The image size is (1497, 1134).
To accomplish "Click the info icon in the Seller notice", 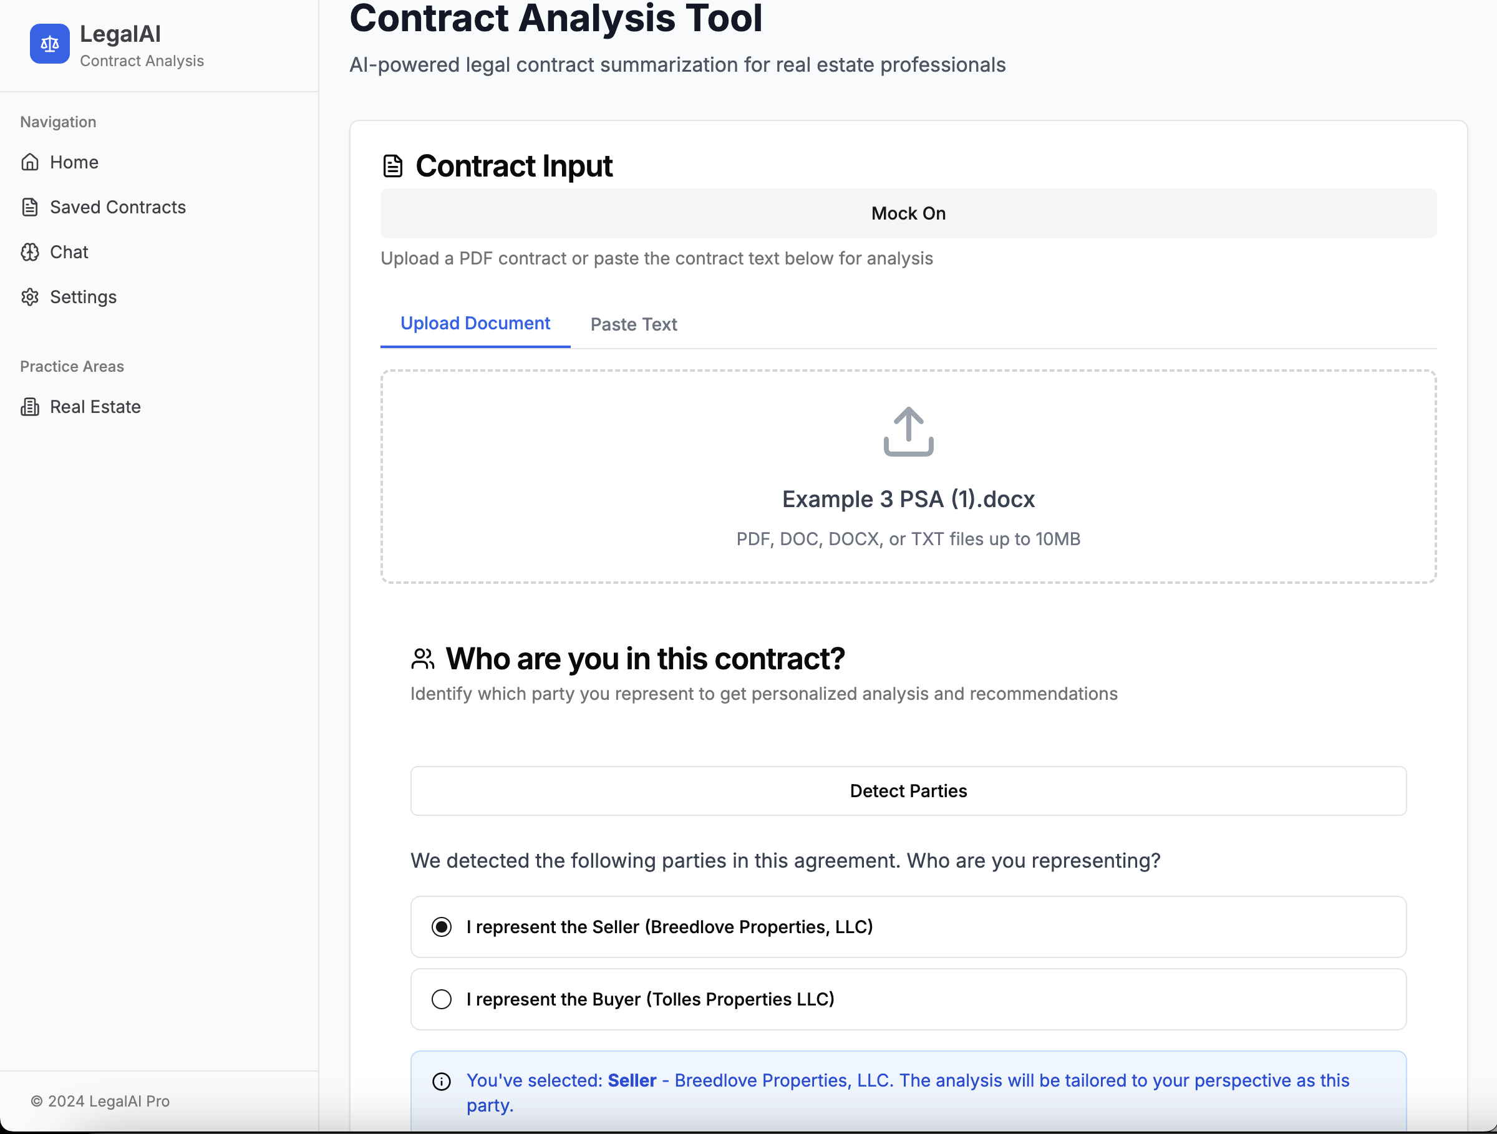I will coord(441,1080).
